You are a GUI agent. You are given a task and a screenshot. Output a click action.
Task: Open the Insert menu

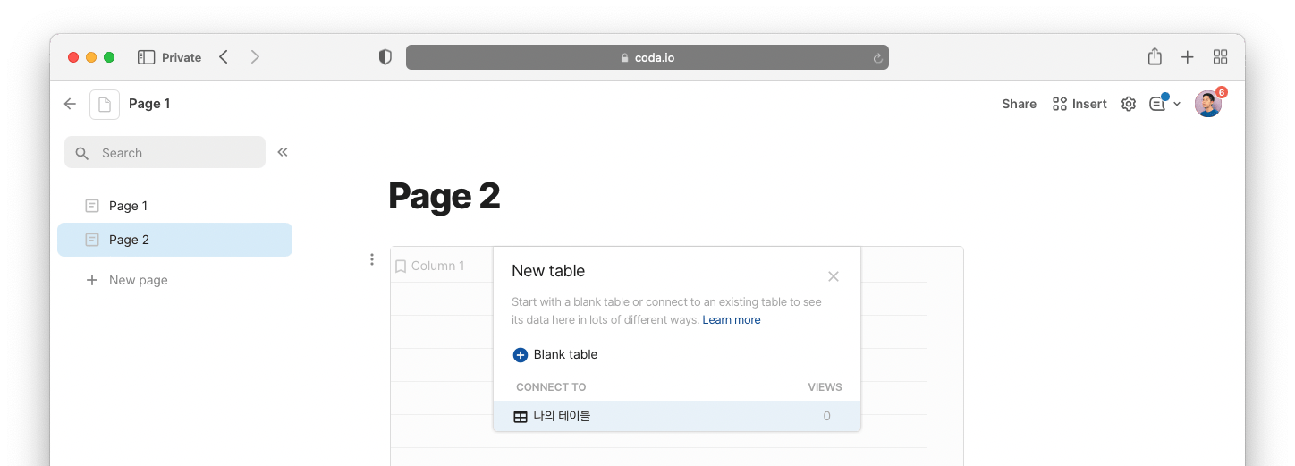(x=1079, y=104)
